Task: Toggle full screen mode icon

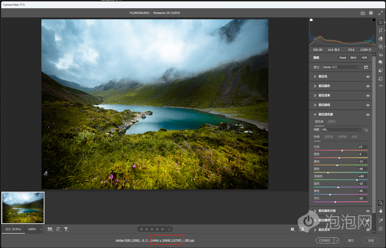Action: [x=380, y=13]
